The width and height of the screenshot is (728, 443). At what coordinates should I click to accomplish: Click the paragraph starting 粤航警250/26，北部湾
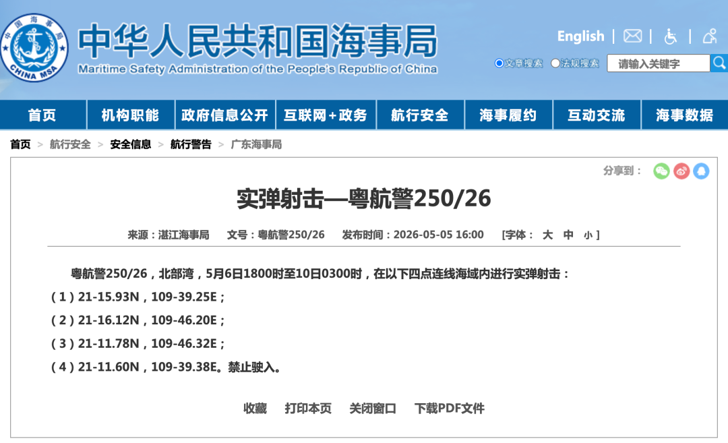coord(320,274)
